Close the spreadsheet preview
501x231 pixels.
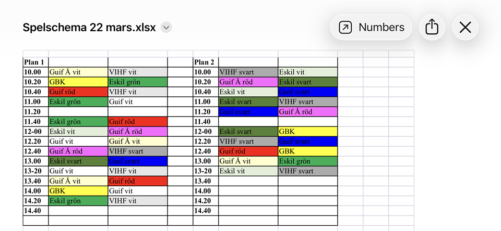point(465,28)
